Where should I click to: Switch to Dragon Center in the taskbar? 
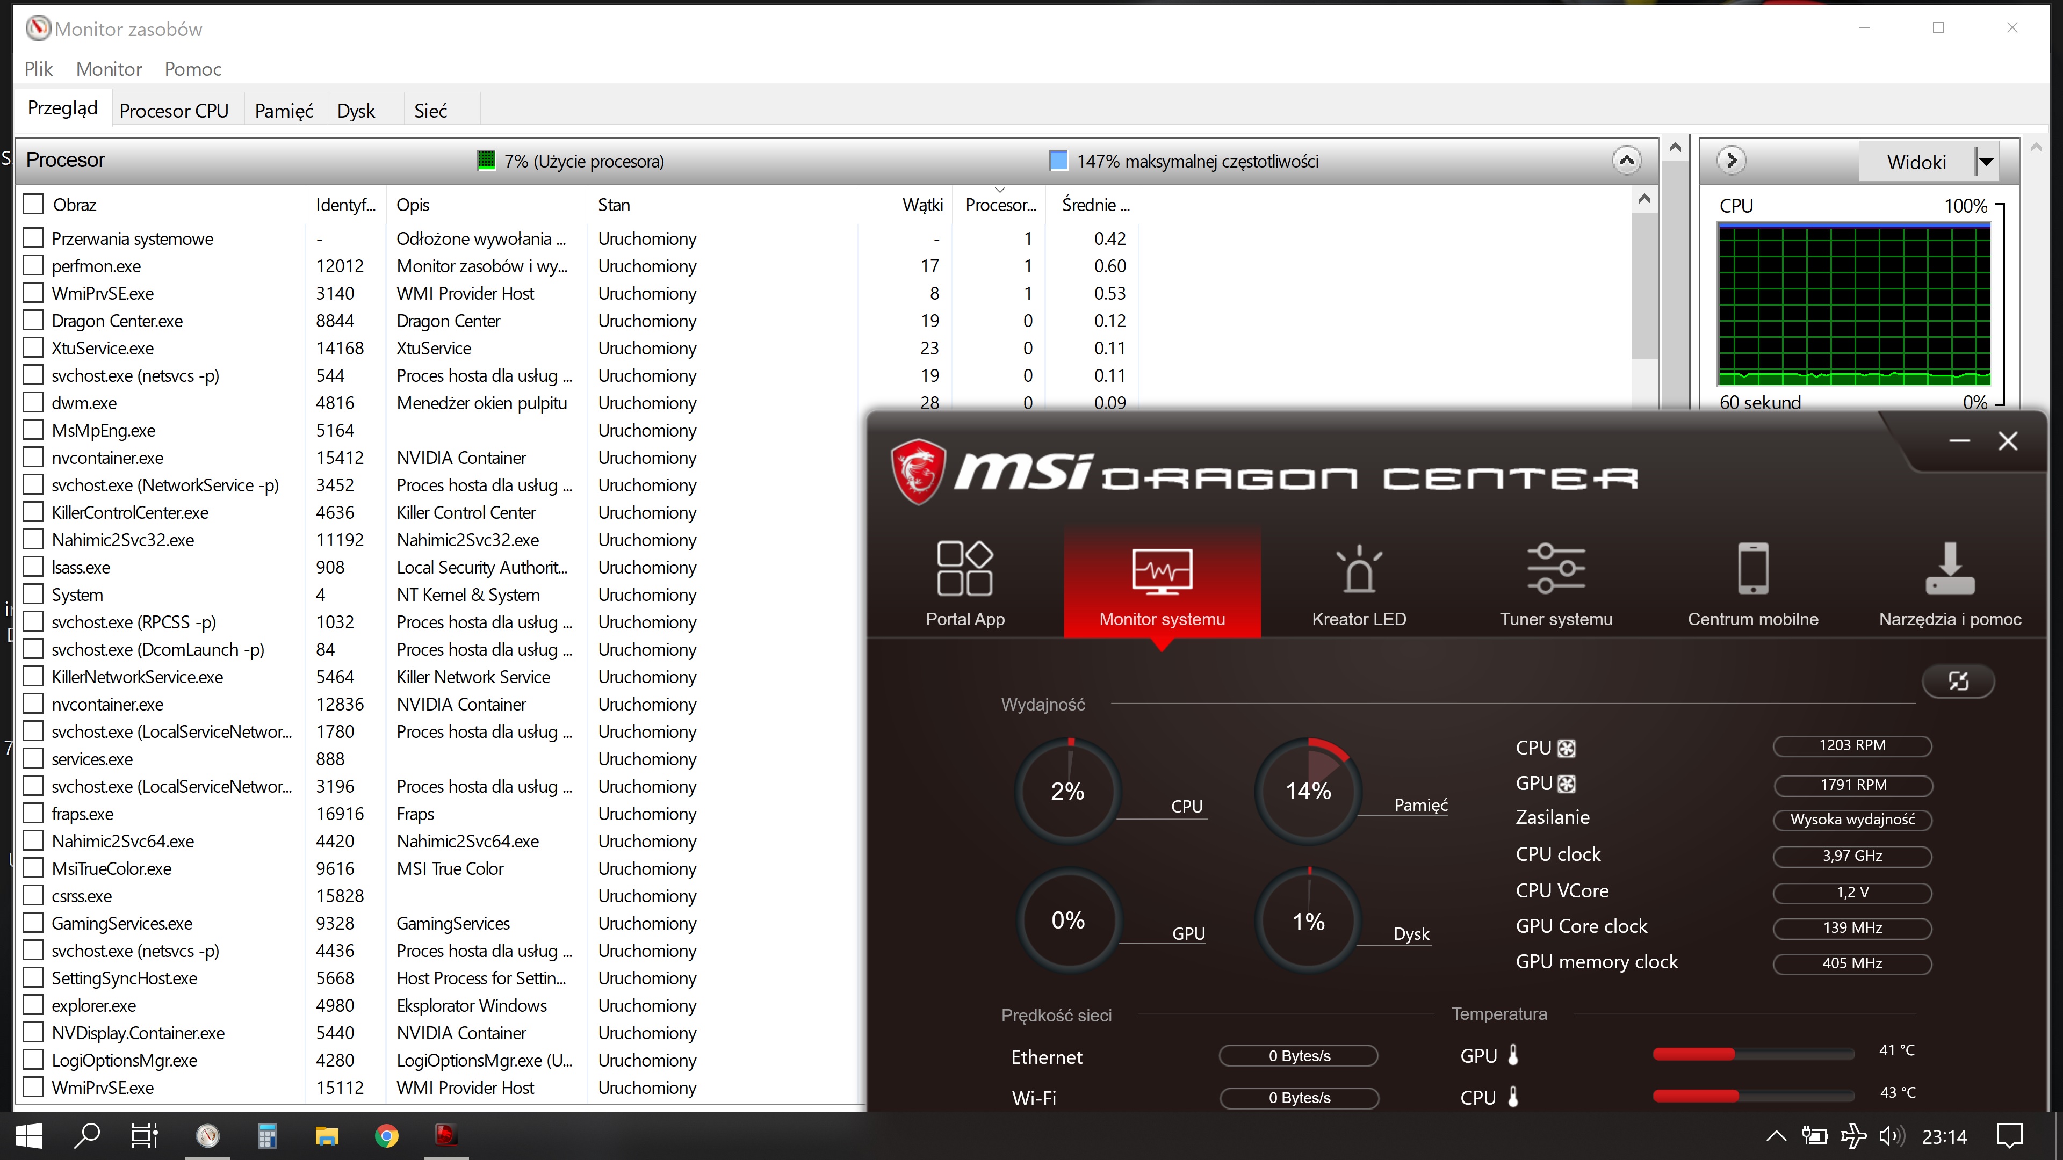[x=445, y=1135]
